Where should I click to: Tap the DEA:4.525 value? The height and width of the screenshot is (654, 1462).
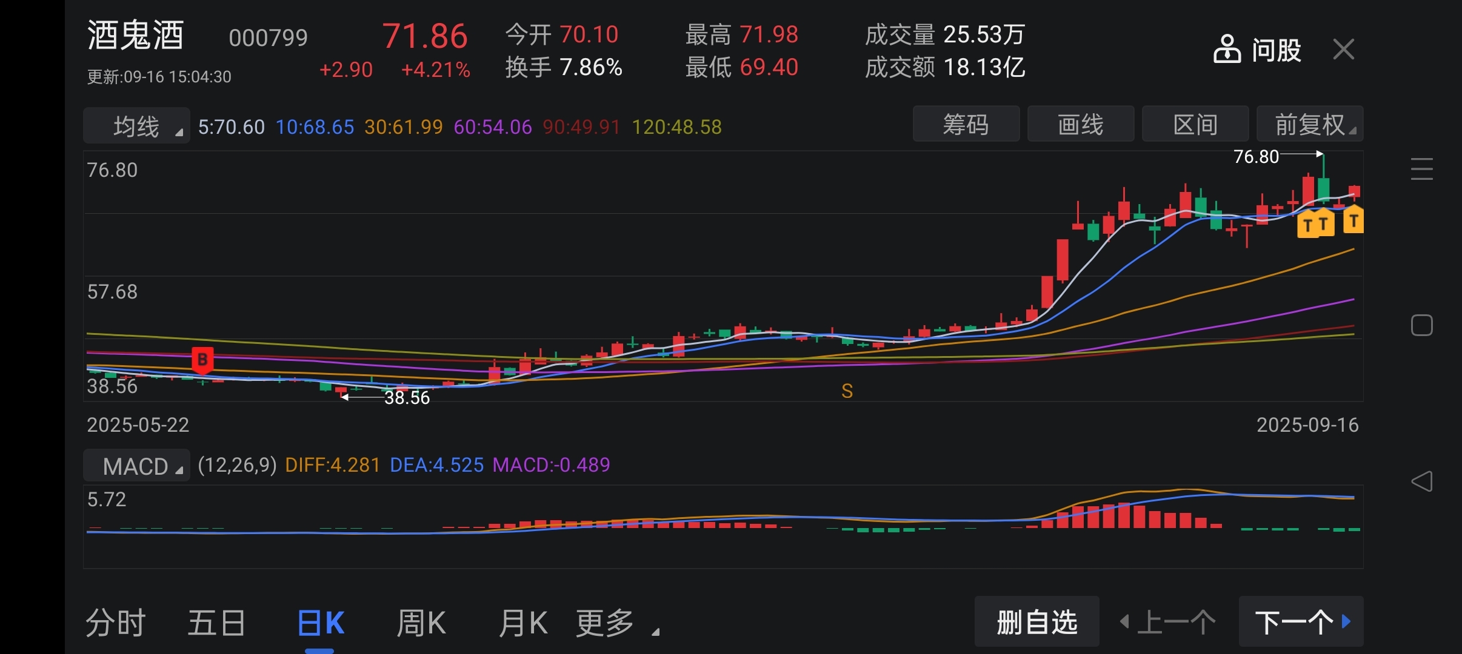pos(437,465)
